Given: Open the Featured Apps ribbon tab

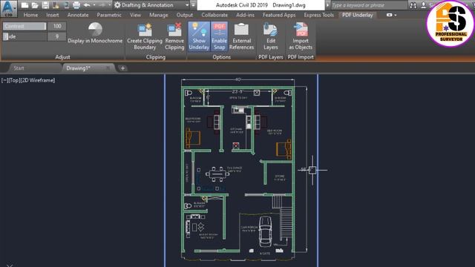Looking at the screenshot, I should (279, 15).
